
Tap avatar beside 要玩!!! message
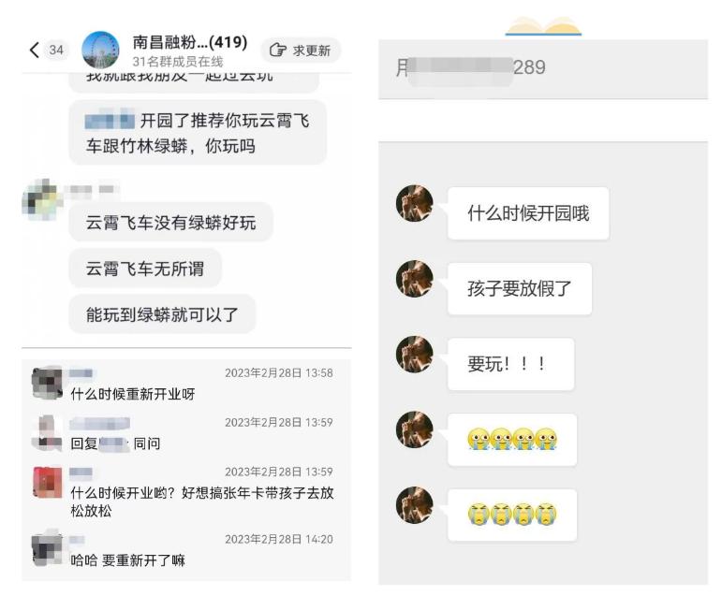(x=415, y=355)
